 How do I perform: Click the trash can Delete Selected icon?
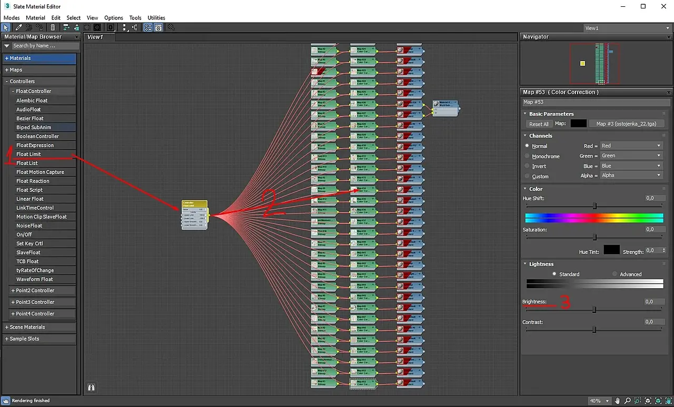pyautogui.click(x=53, y=27)
